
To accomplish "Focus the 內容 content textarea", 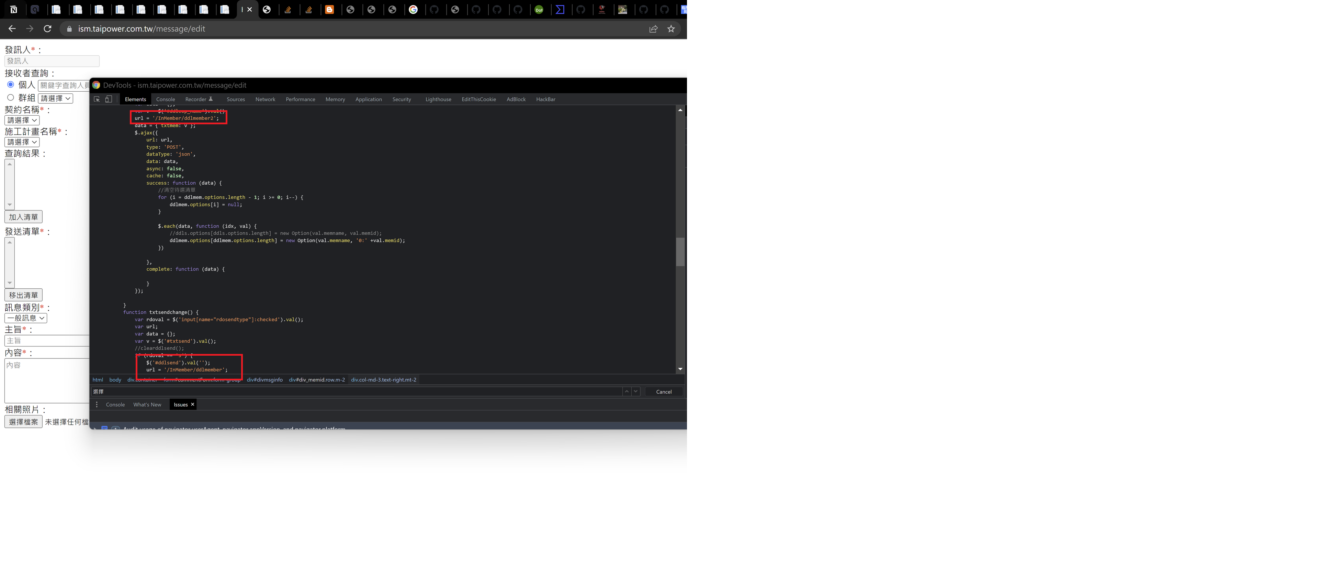I will 47,381.
